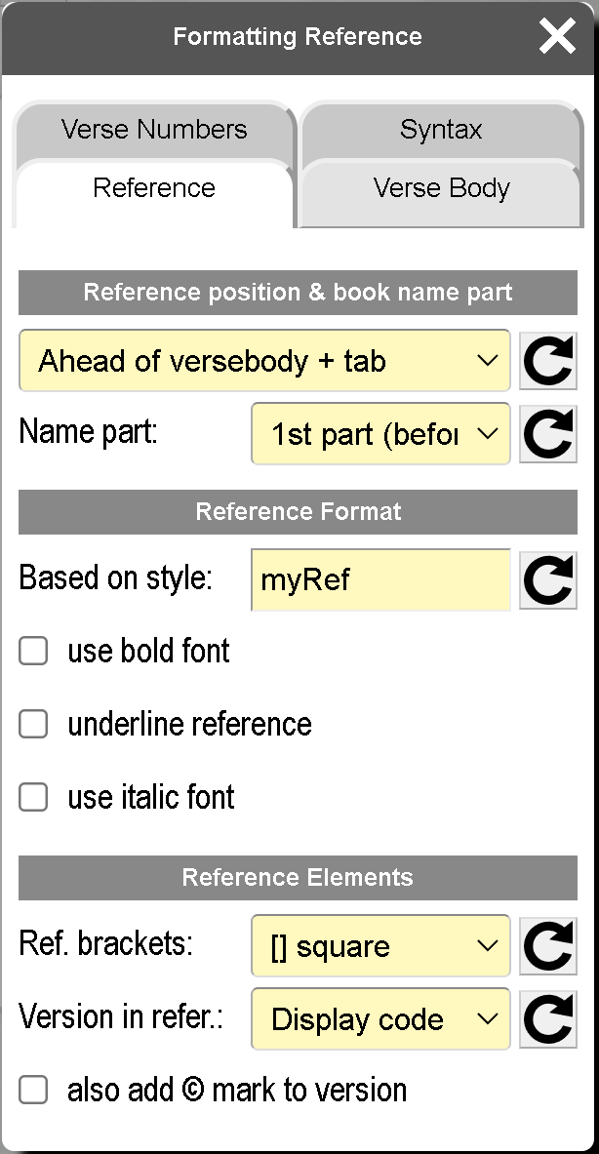
Task: Expand the Display code version dropdown
Action: point(380,1019)
